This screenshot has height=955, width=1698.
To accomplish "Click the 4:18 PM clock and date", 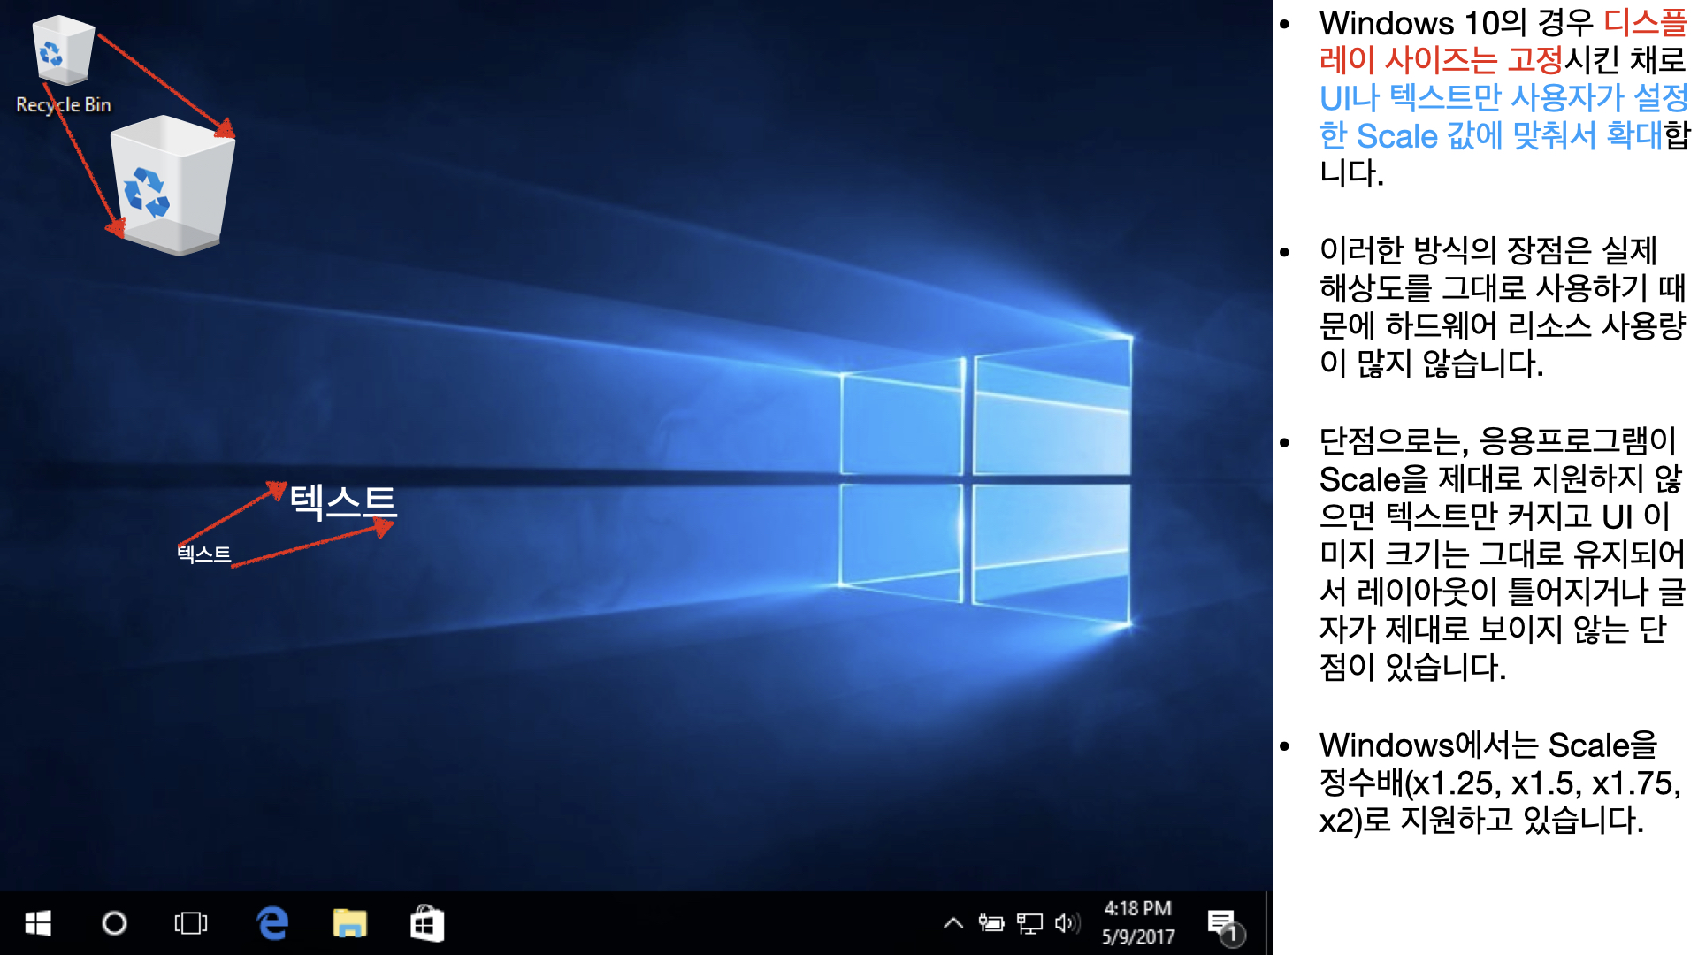I will coord(1138,922).
